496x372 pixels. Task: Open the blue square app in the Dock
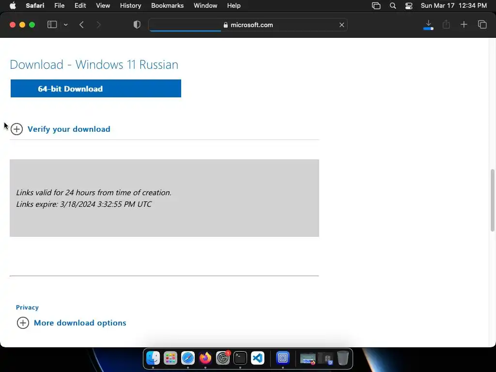pos(283,358)
